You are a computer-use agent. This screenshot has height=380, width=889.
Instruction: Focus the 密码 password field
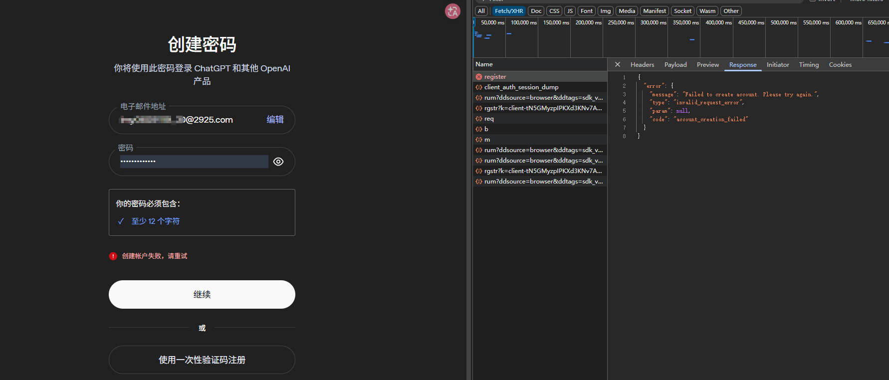(x=194, y=162)
